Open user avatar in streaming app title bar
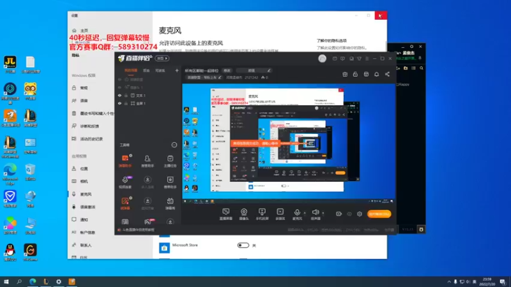Image resolution: width=511 pixels, height=287 pixels. [323, 59]
